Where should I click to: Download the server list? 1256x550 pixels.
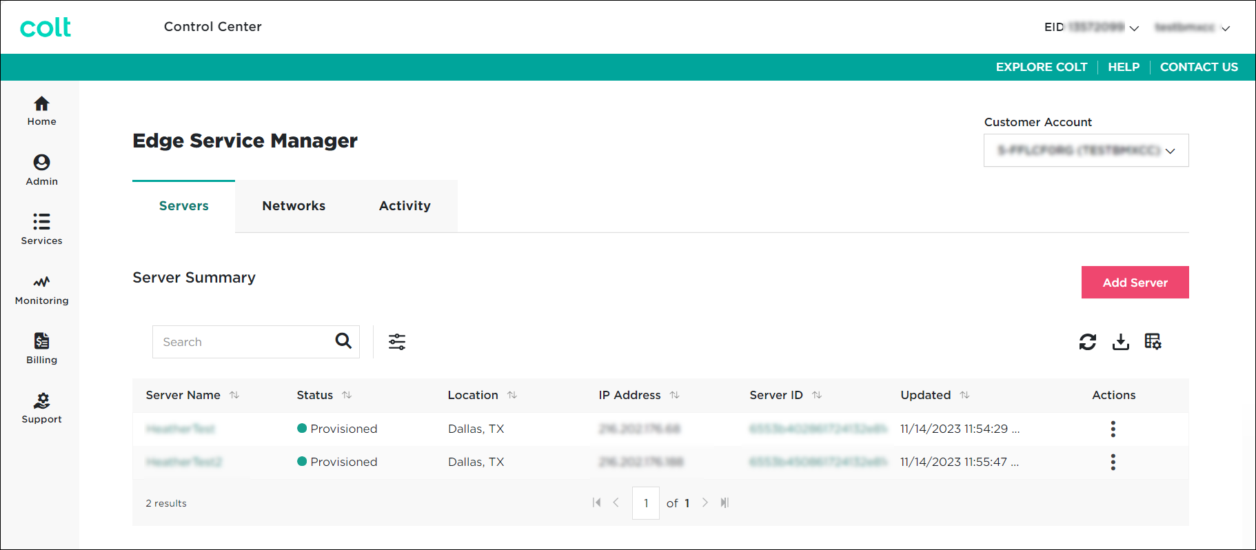click(1121, 342)
